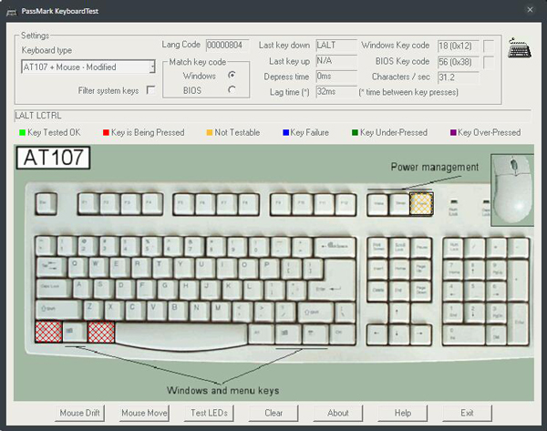Click the Tab key on keyboard image
The width and height of the screenshot is (547, 431).
pos(51,268)
